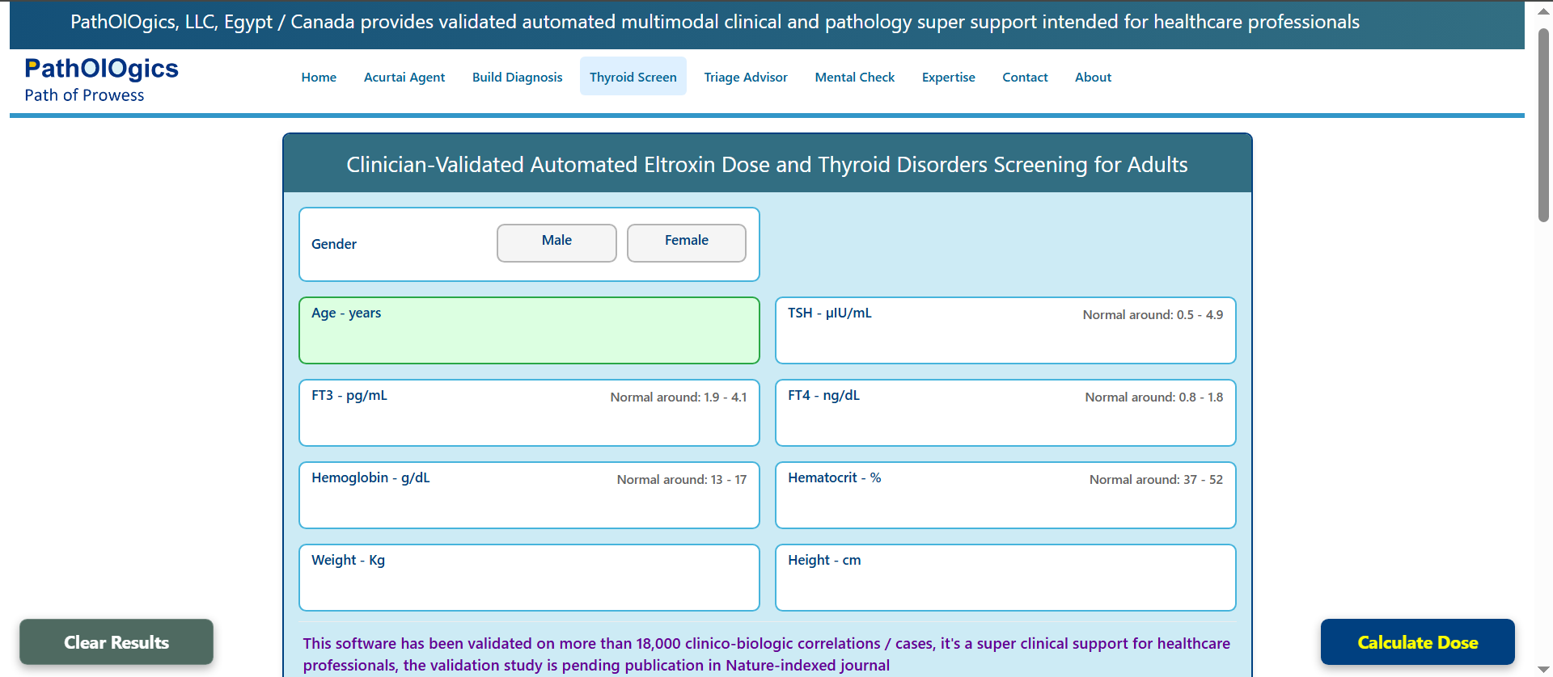Click 'Normal around: 1.9 - 4.1' text
The image size is (1553, 677).
[x=679, y=397]
